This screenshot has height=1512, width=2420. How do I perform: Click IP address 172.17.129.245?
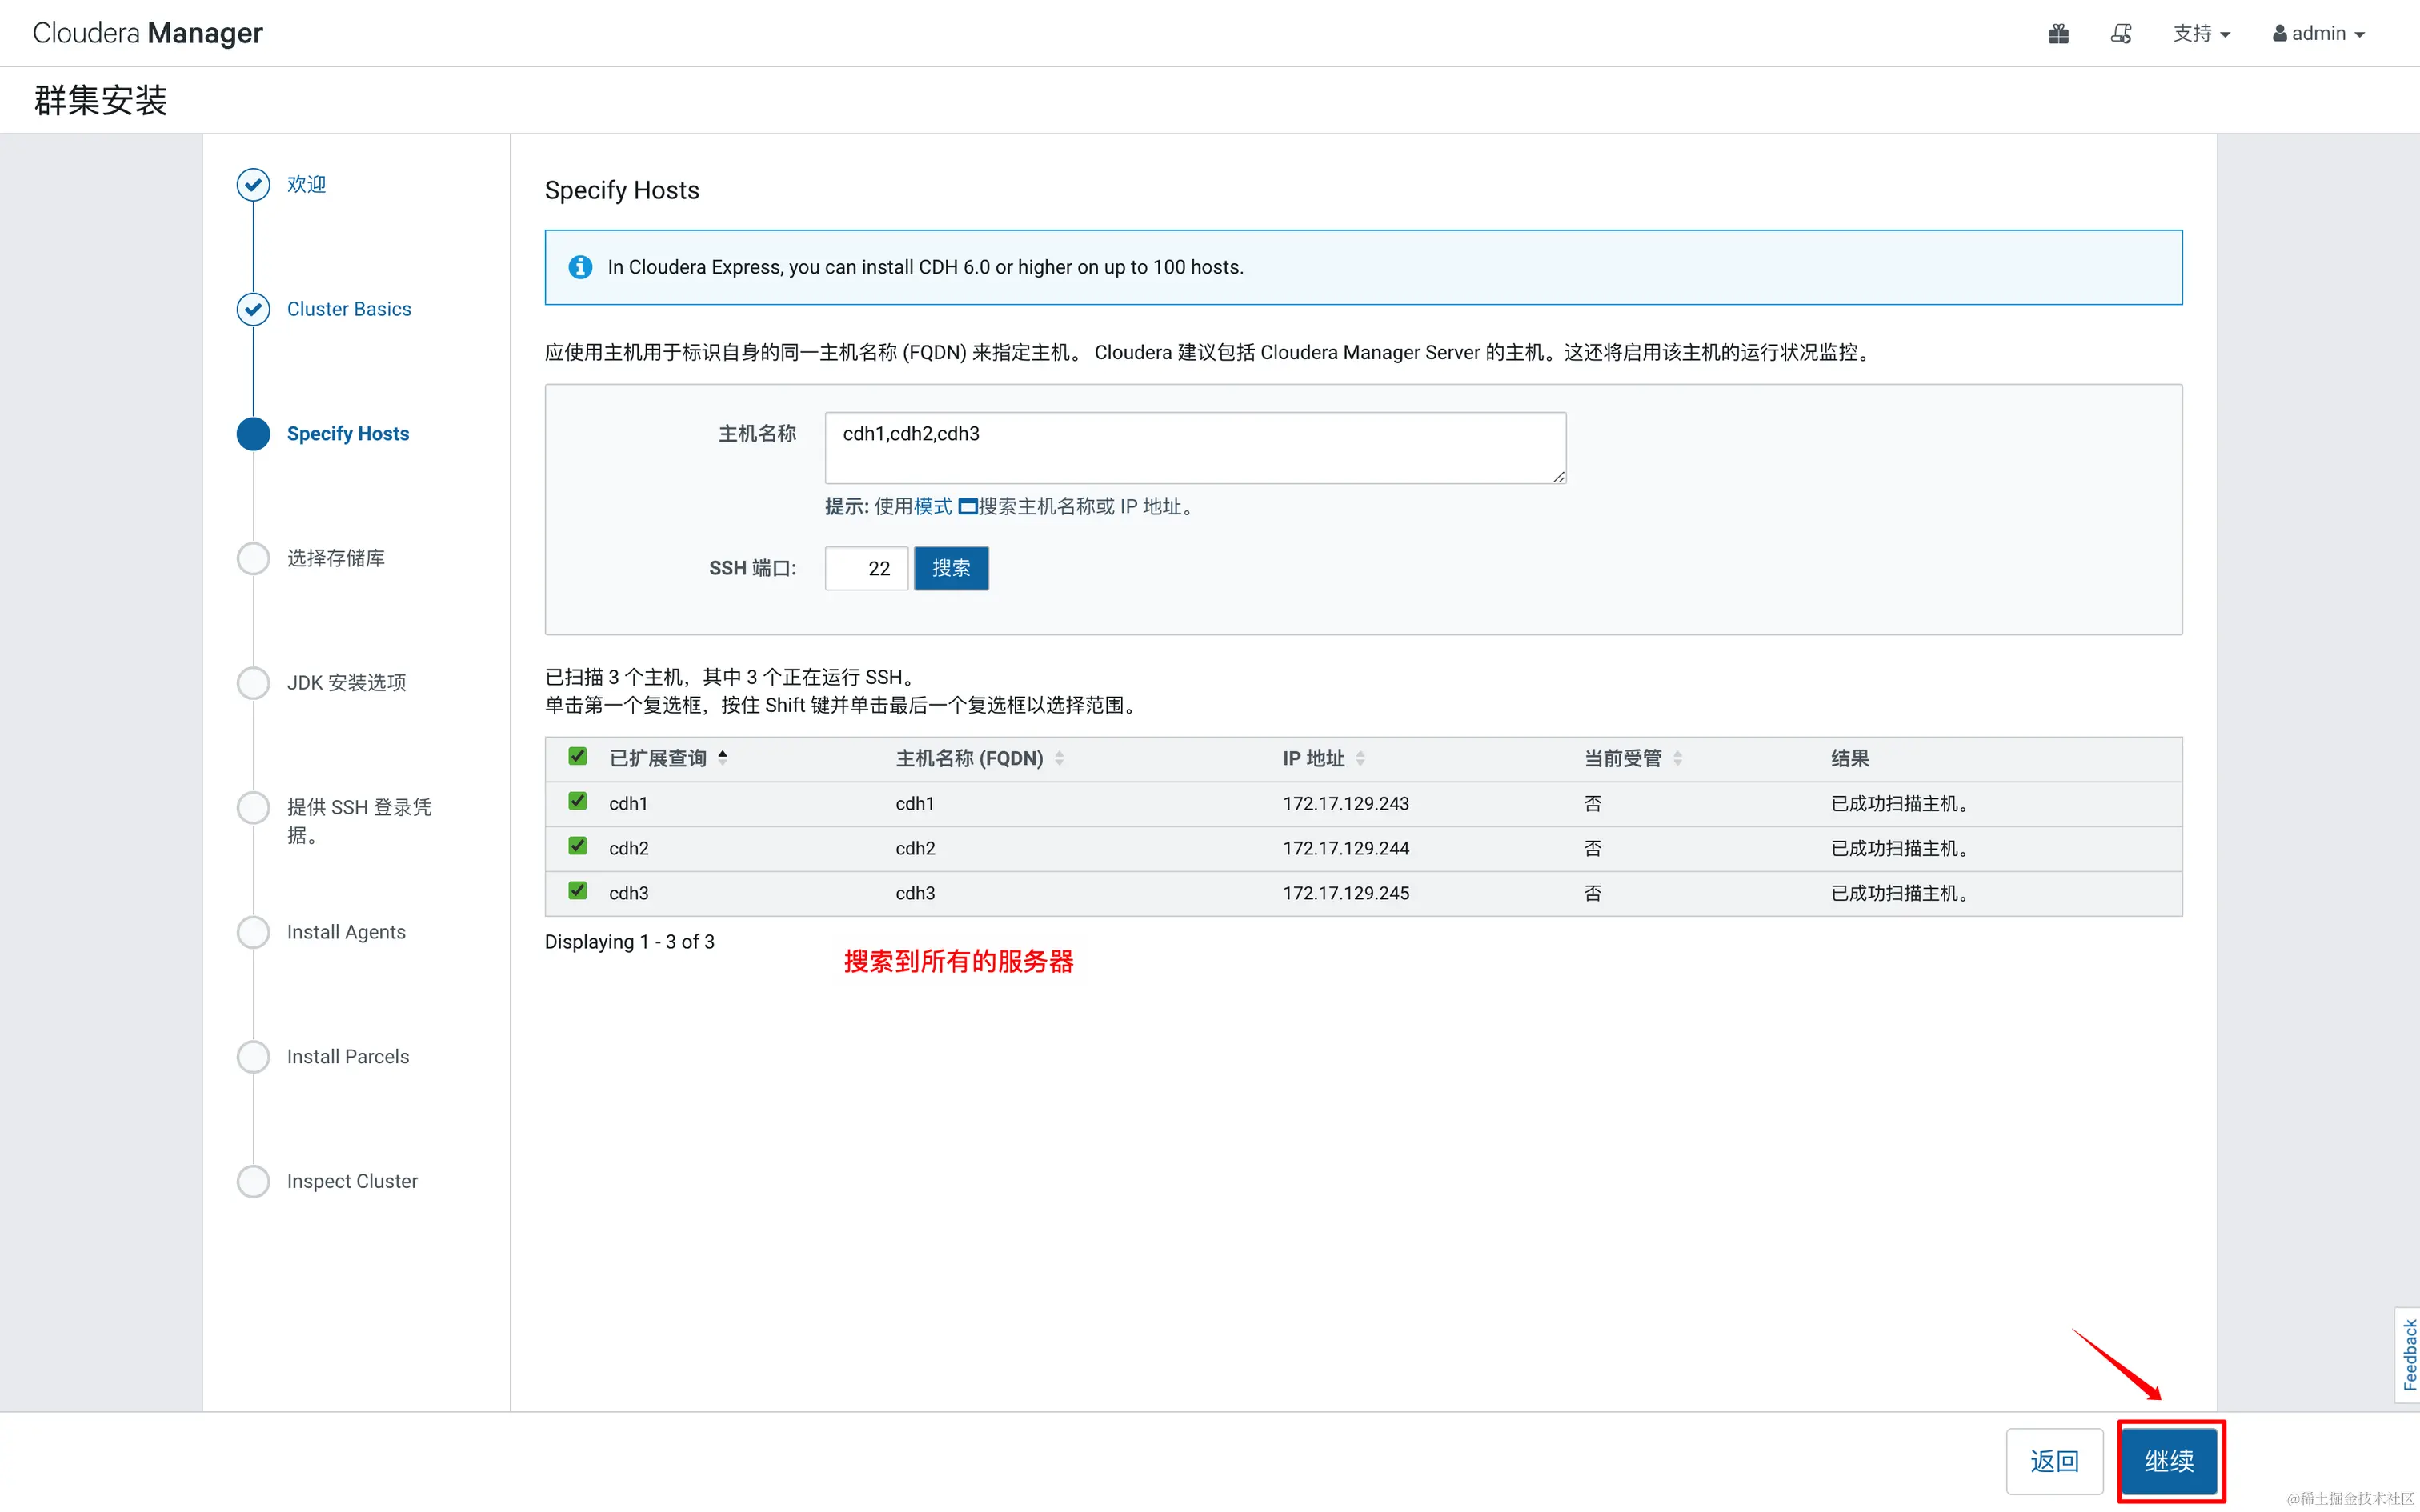coord(1346,894)
